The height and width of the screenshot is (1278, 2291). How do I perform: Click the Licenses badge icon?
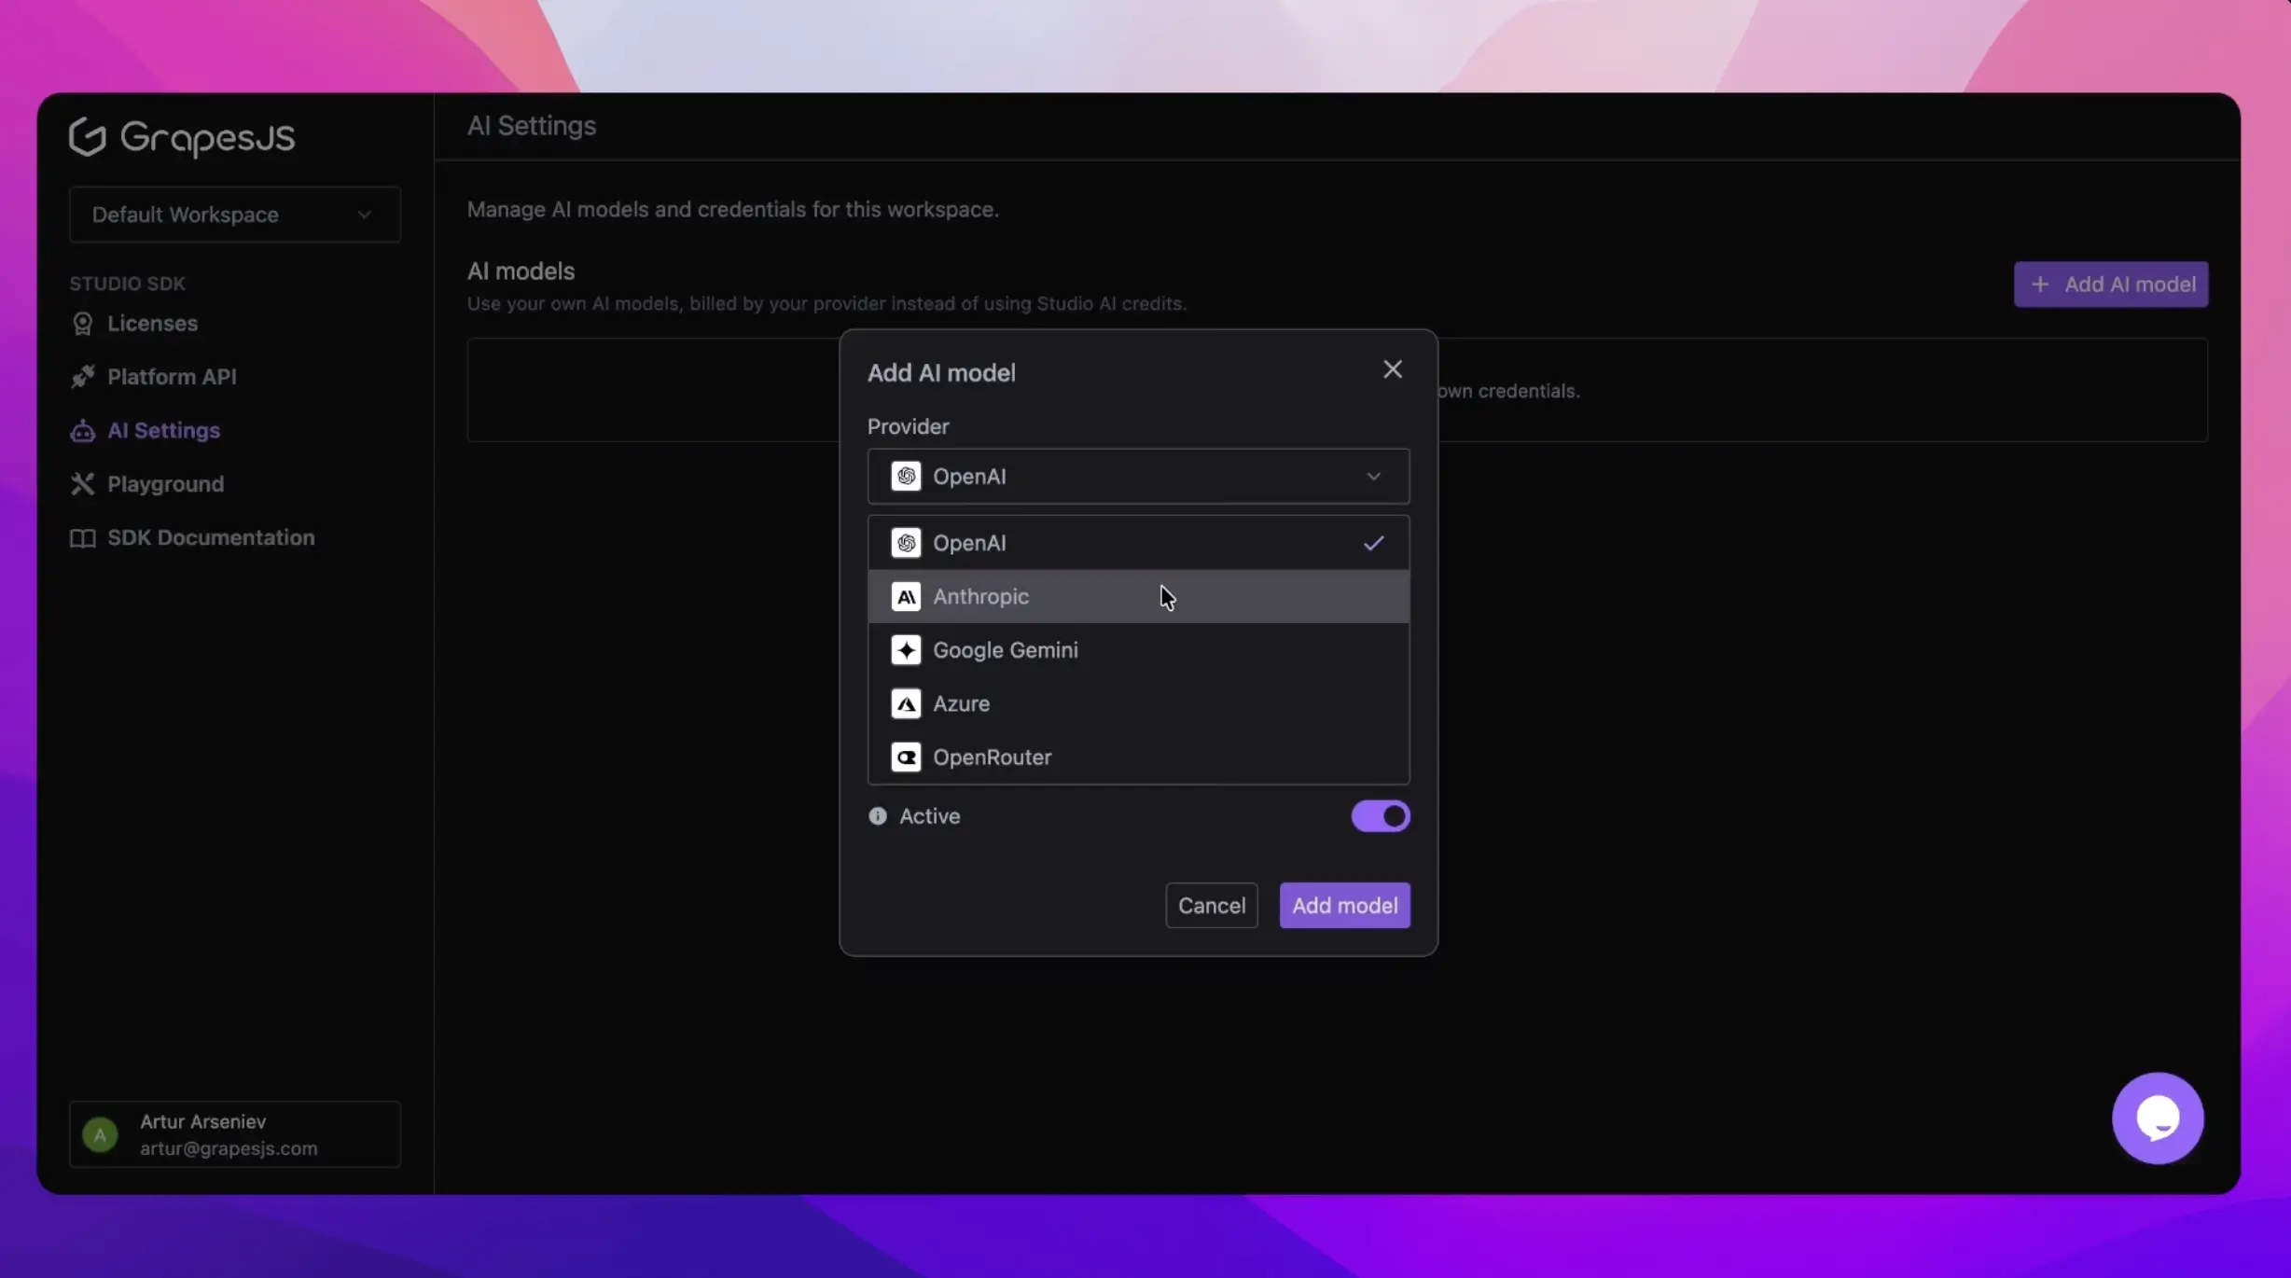[82, 323]
